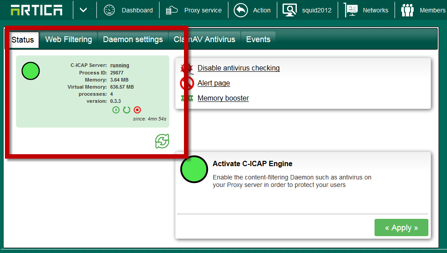This screenshot has width=447, height=253.
Task: Open the Members menu
Action: pyautogui.click(x=432, y=10)
